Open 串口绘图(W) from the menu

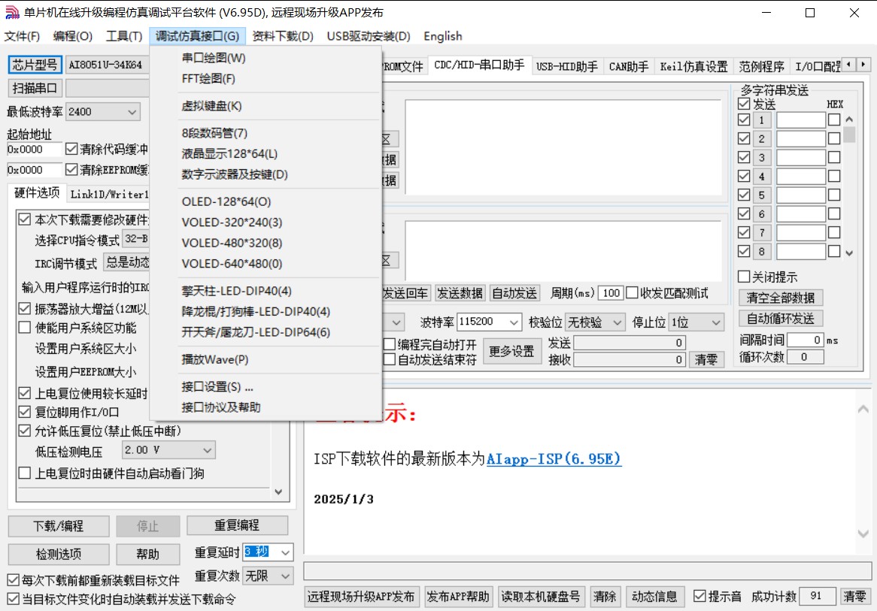tap(213, 58)
